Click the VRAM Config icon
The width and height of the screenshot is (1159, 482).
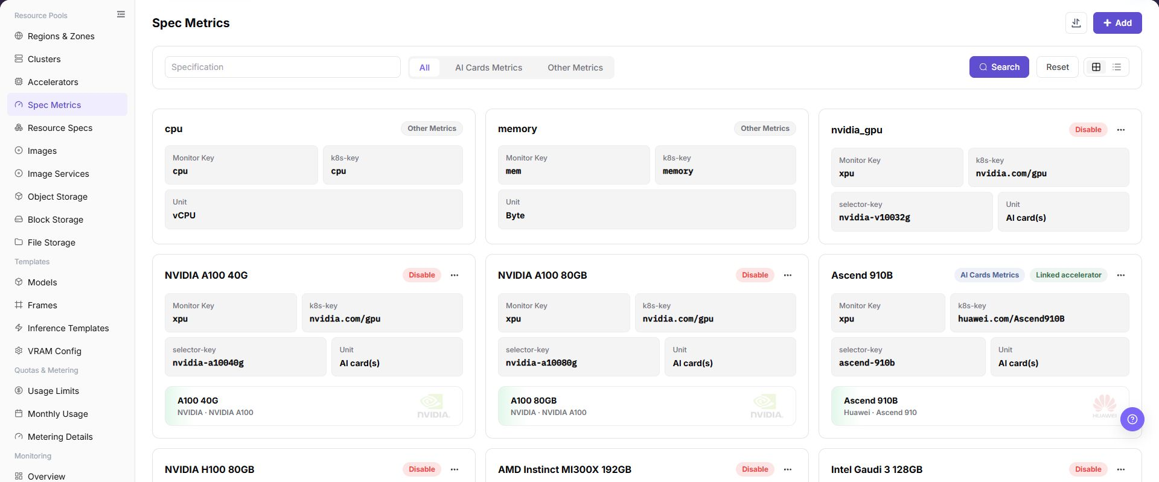tap(19, 350)
